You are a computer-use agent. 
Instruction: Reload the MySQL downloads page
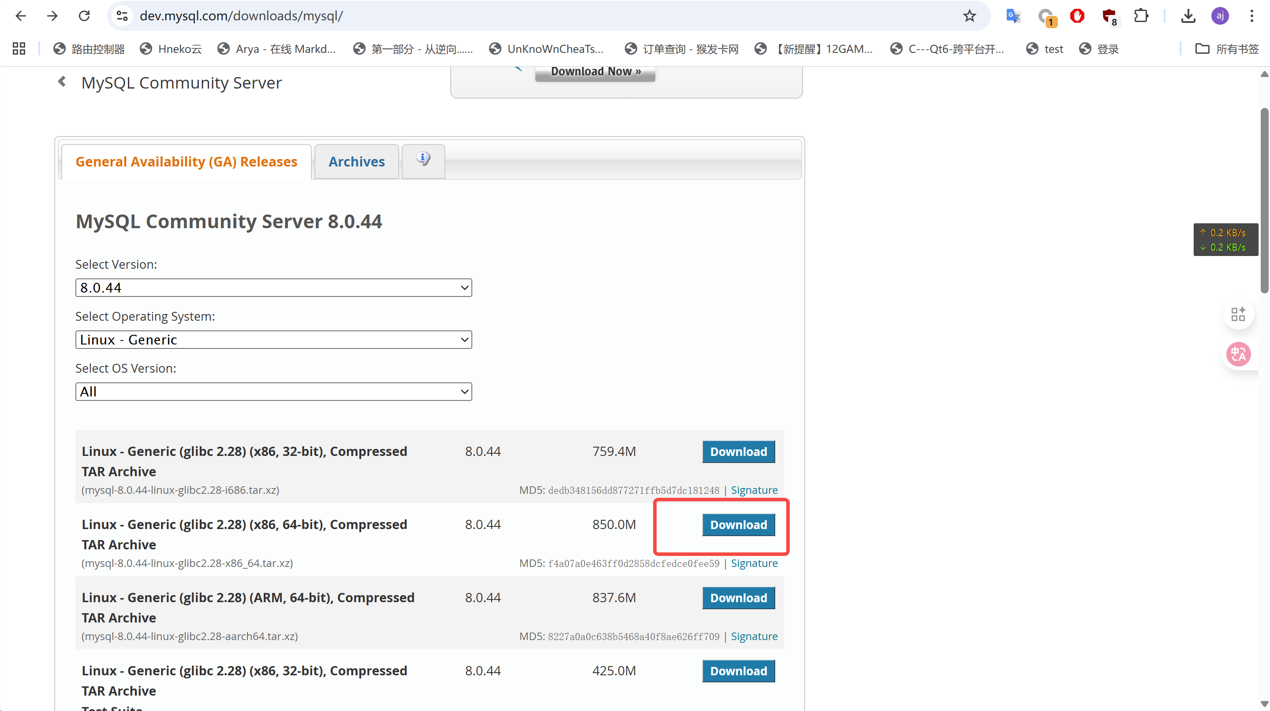tap(84, 16)
